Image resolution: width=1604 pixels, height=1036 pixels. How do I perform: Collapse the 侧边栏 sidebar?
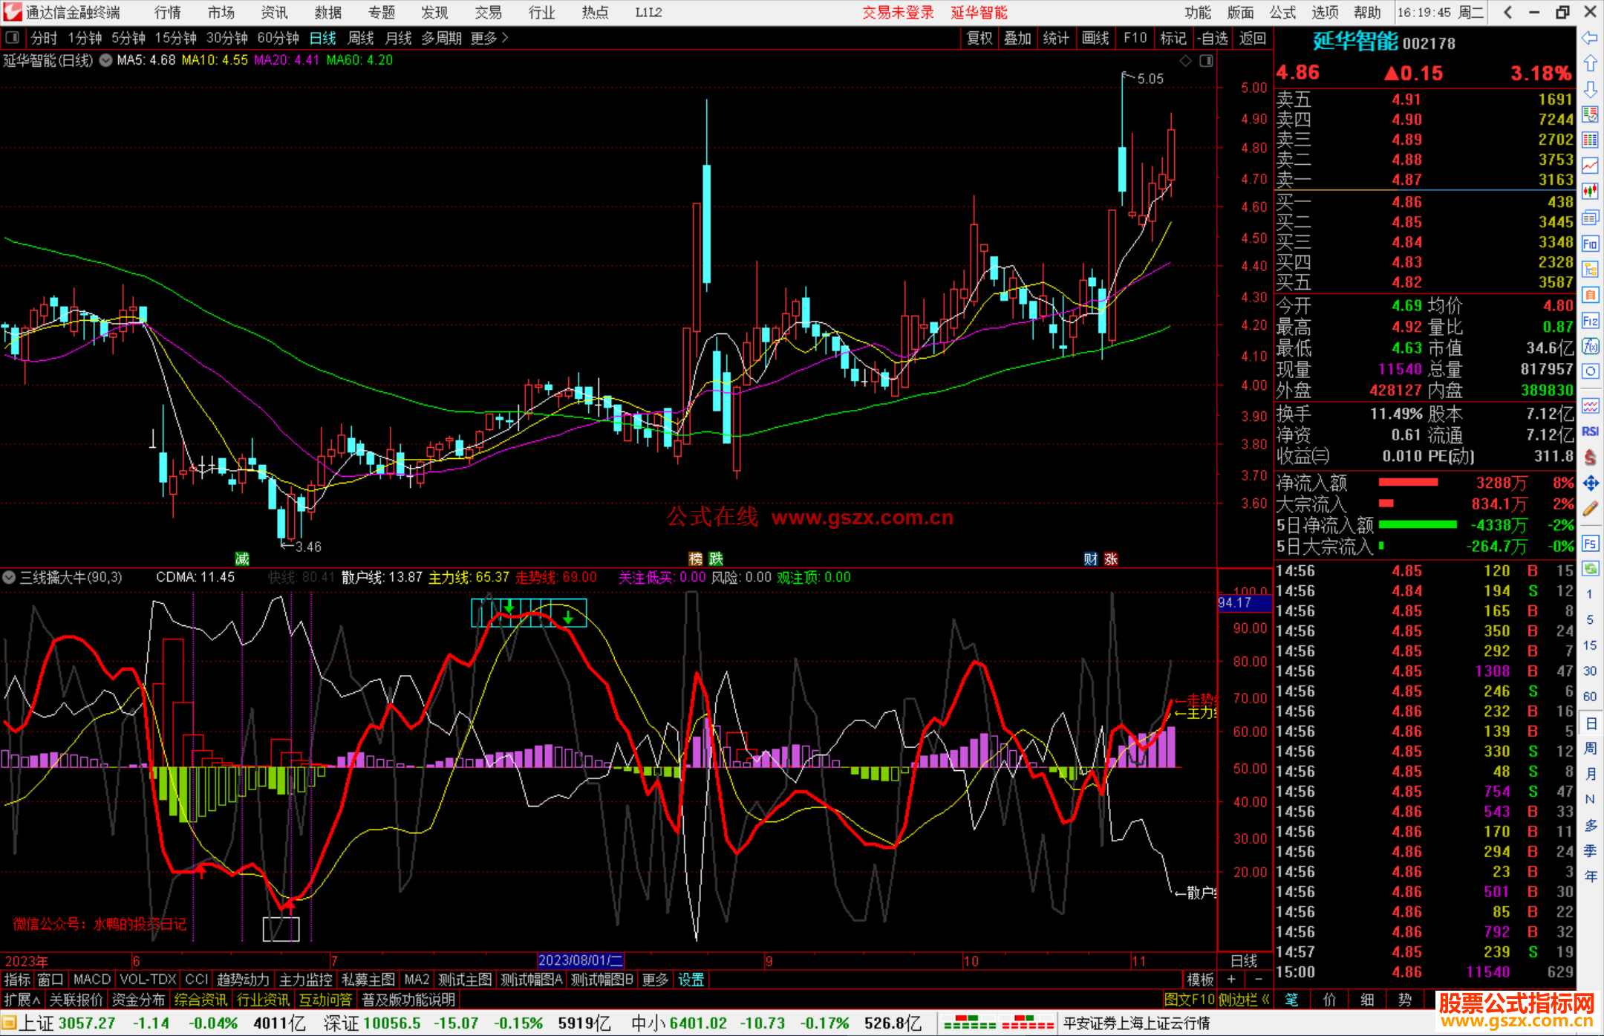click(x=1244, y=1000)
